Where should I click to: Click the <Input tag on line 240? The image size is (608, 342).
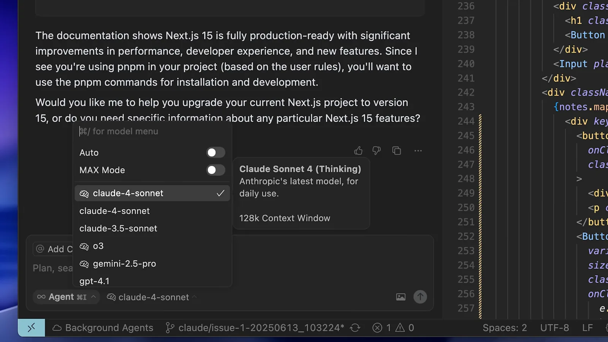tap(570, 64)
